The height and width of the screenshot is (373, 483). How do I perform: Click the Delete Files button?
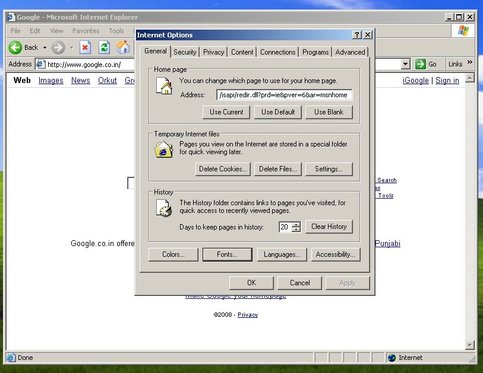point(278,169)
